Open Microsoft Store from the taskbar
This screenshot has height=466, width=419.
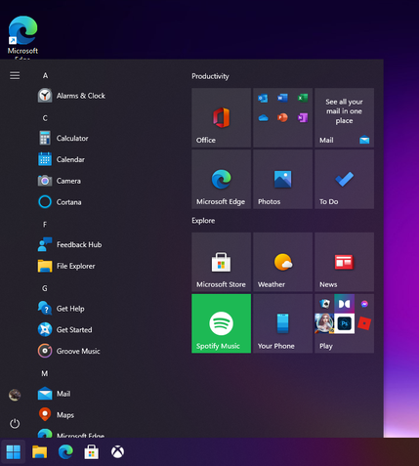click(x=92, y=452)
